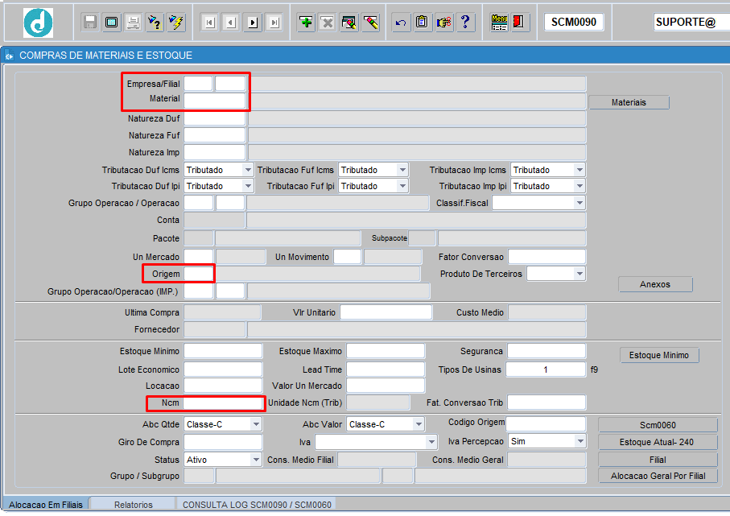Click the blue undo arrow icon
Viewport: 730px width, 516px height.
(x=400, y=23)
